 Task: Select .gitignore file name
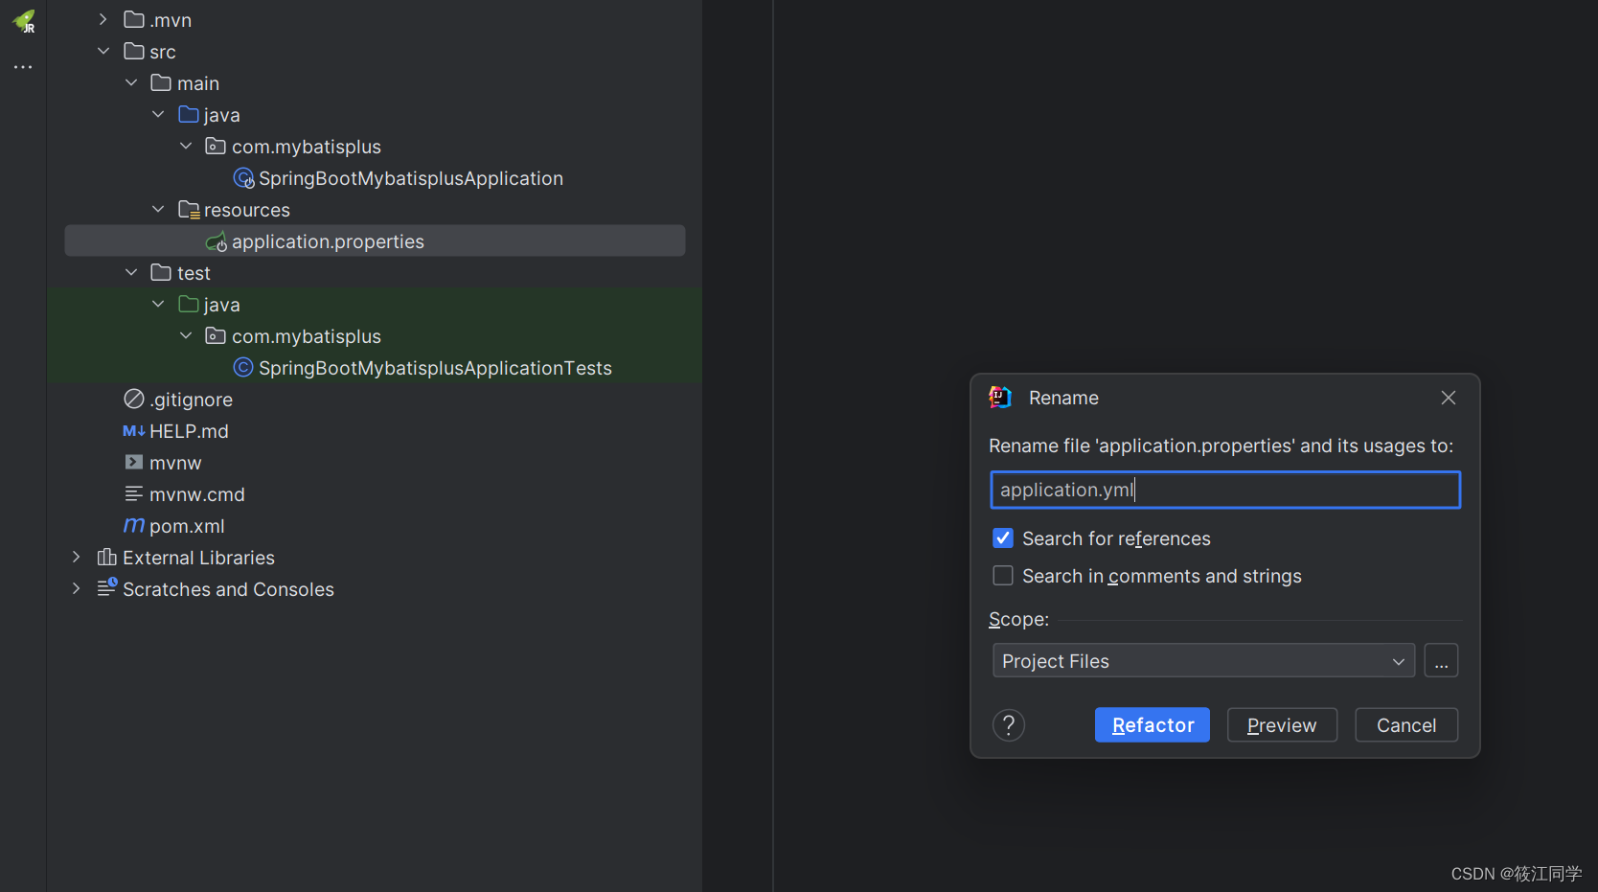(191, 400)
